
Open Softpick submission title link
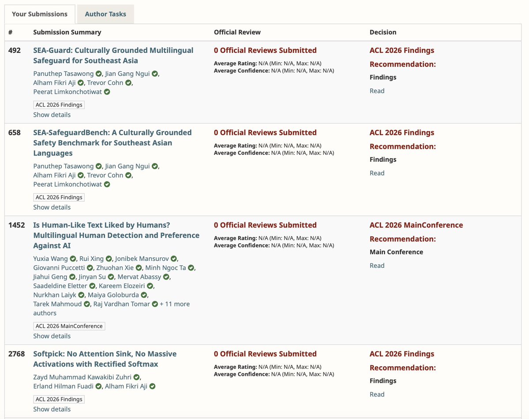[x=105, y=359]
